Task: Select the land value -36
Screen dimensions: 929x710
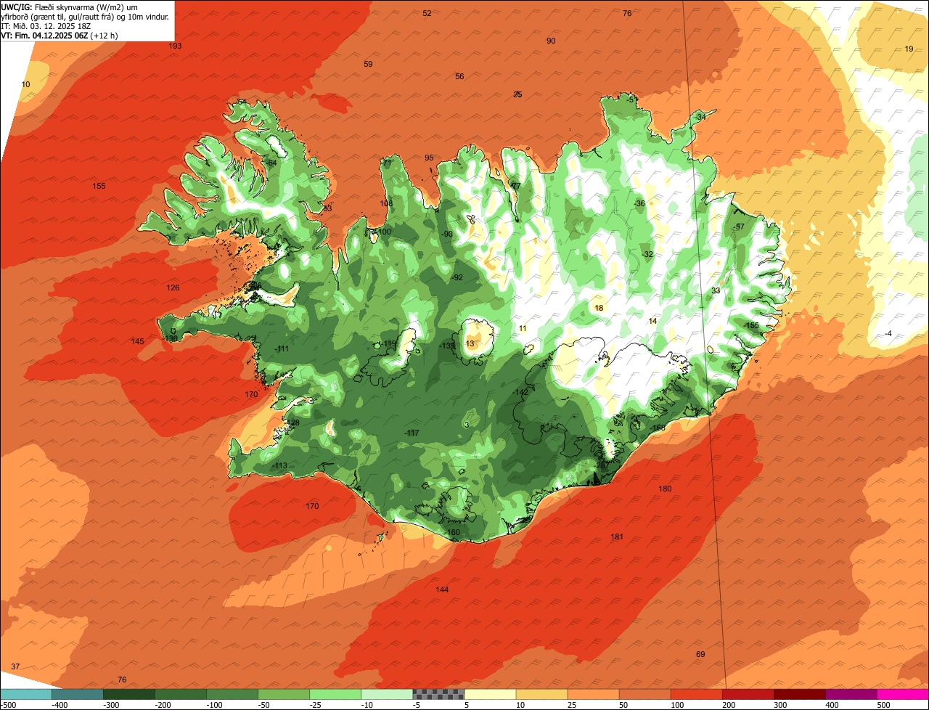Action: pyautogui.click(x=639, y=203)
